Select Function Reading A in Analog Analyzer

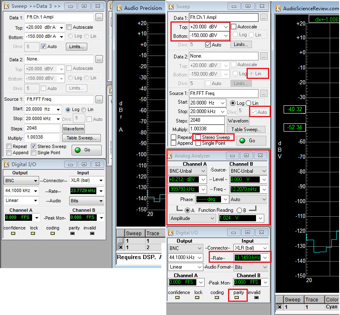(187, 211)
